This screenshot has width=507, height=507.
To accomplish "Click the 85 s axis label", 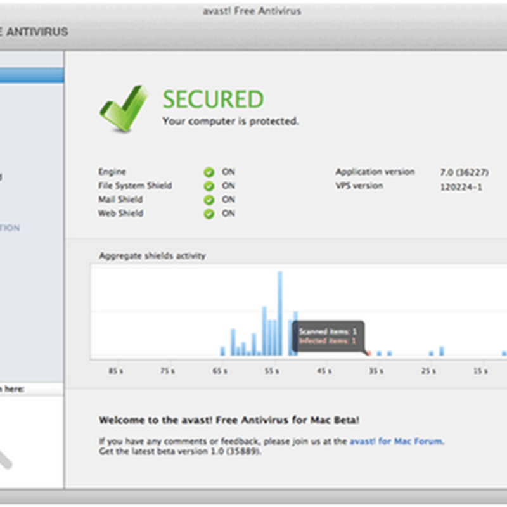I will click(116, 371).
